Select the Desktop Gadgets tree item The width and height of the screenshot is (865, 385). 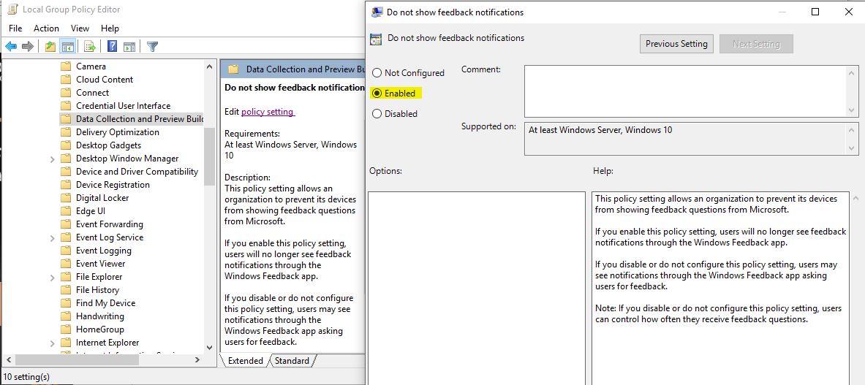point(109,145)
